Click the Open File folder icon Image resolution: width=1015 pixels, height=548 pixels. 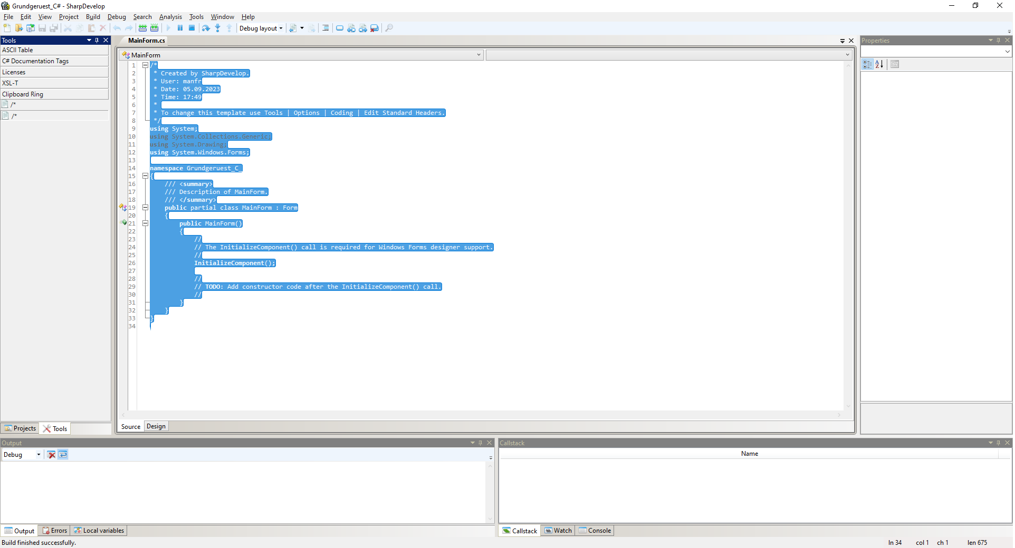19,28
